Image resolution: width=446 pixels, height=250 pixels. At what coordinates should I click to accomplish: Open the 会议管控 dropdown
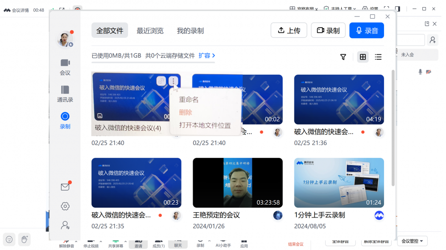(x=412, y=241)
